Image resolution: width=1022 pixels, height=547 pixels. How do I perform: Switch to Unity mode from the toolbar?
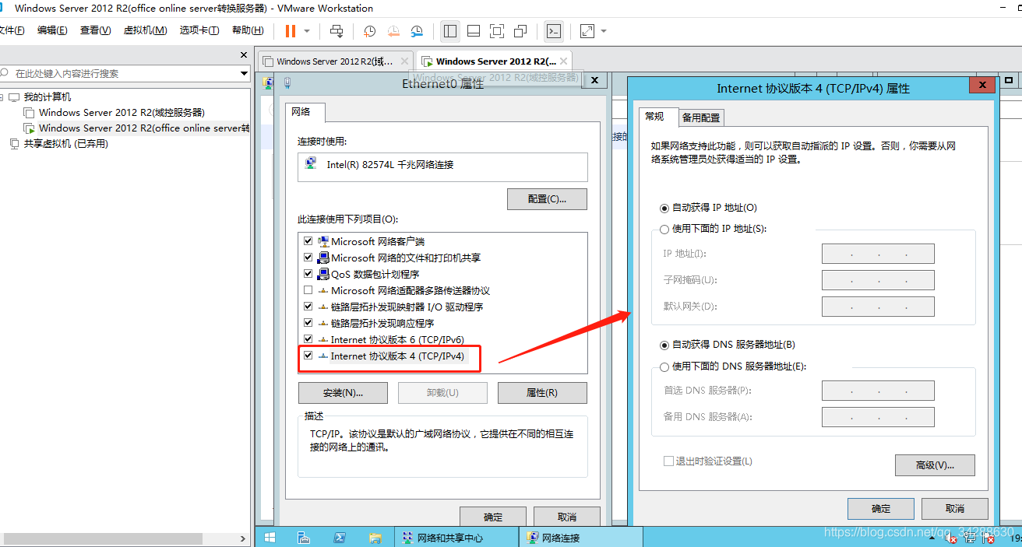520,31
